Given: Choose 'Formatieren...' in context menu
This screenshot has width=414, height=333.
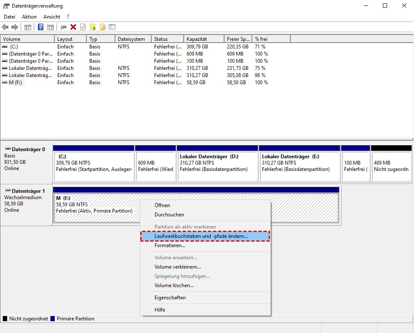Looking at the screenshot, I should click(x=170, y=245).
